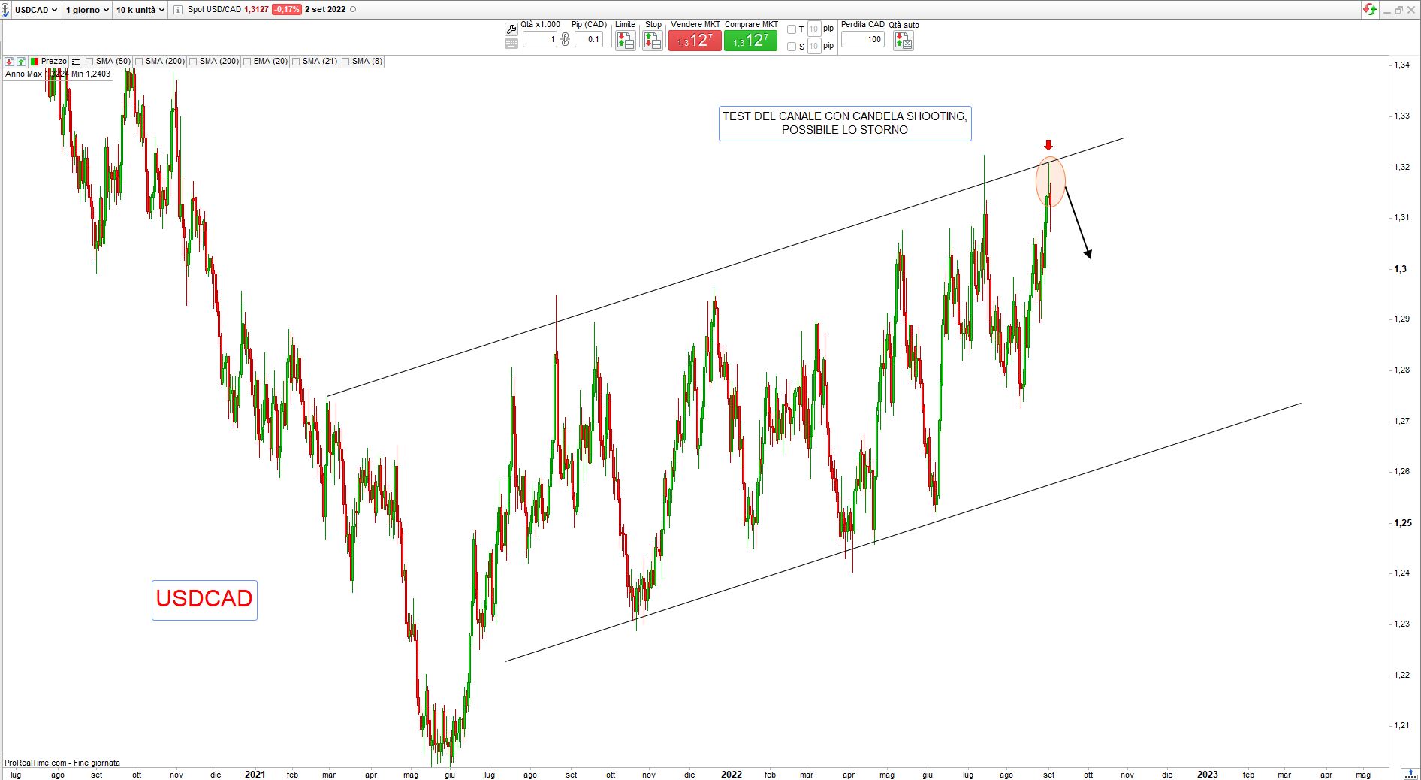The image size is (1421, 780).
Task: Click the red-green trading arrows icon top right
Action: pos(1370,9)
